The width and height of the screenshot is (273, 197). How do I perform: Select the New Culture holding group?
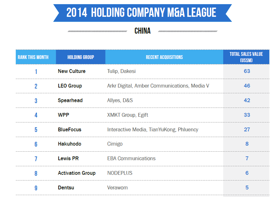click(x=72, y=71)
